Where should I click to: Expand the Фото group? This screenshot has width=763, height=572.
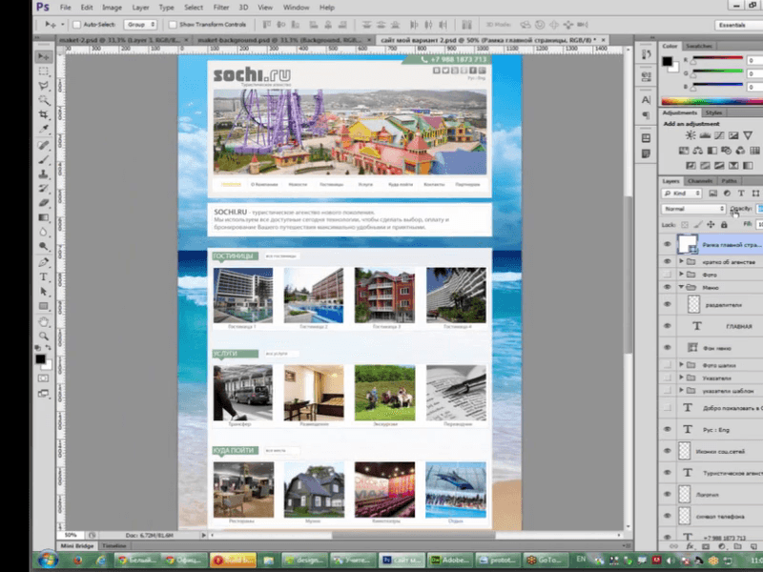pos(681,275)
